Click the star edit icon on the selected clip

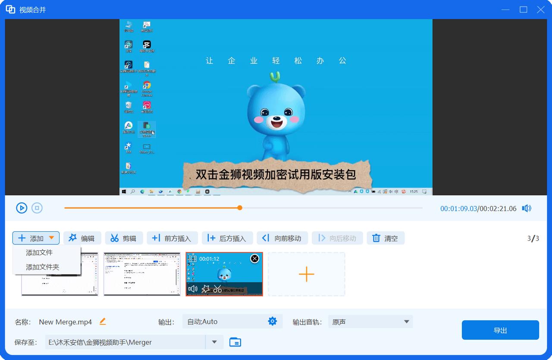pyautogui.click(x=205, y=288)
